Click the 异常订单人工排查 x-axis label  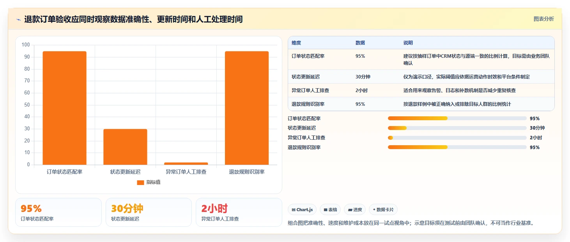(186, 172)
